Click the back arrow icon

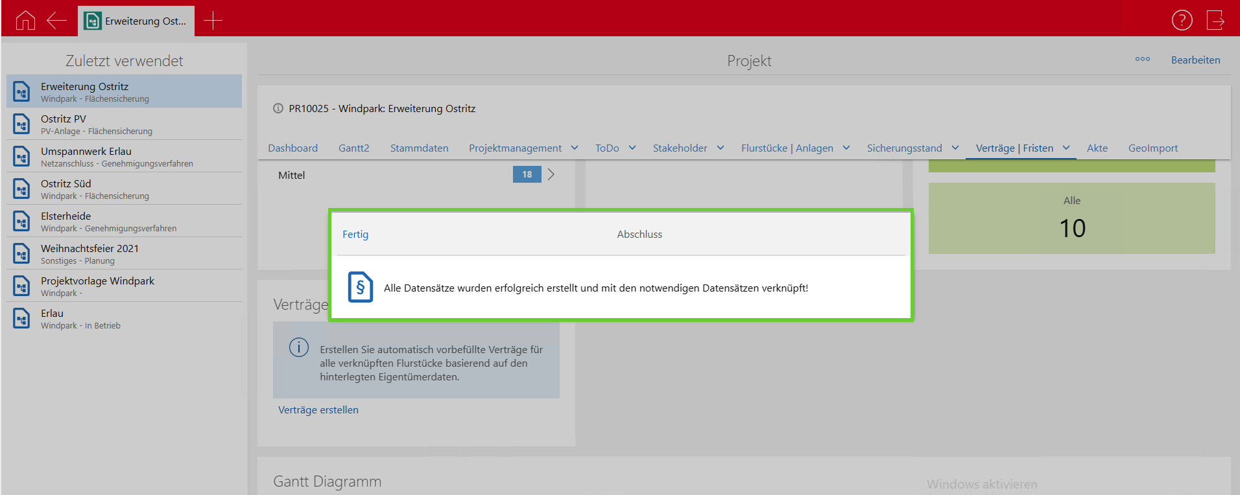pyautogui.click(x=56, y=21)
